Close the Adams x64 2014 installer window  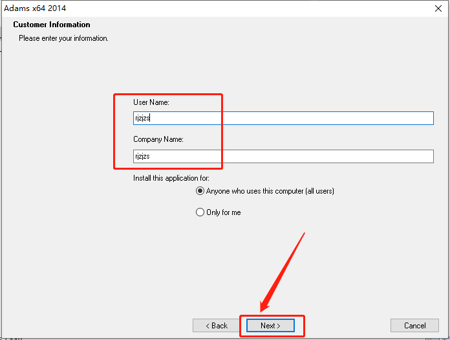(x=438, y=8)
